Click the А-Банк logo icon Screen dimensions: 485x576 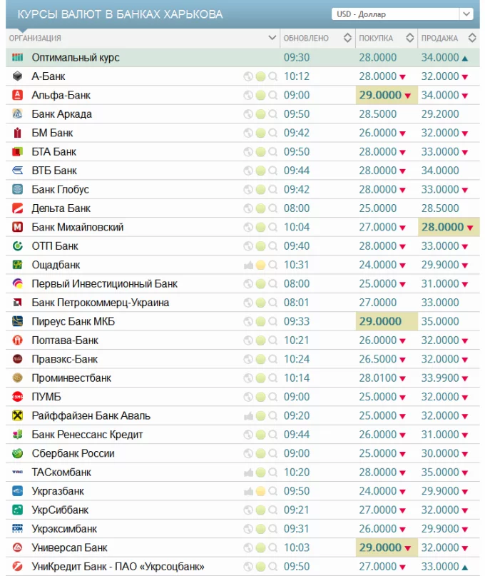point(17,76)
